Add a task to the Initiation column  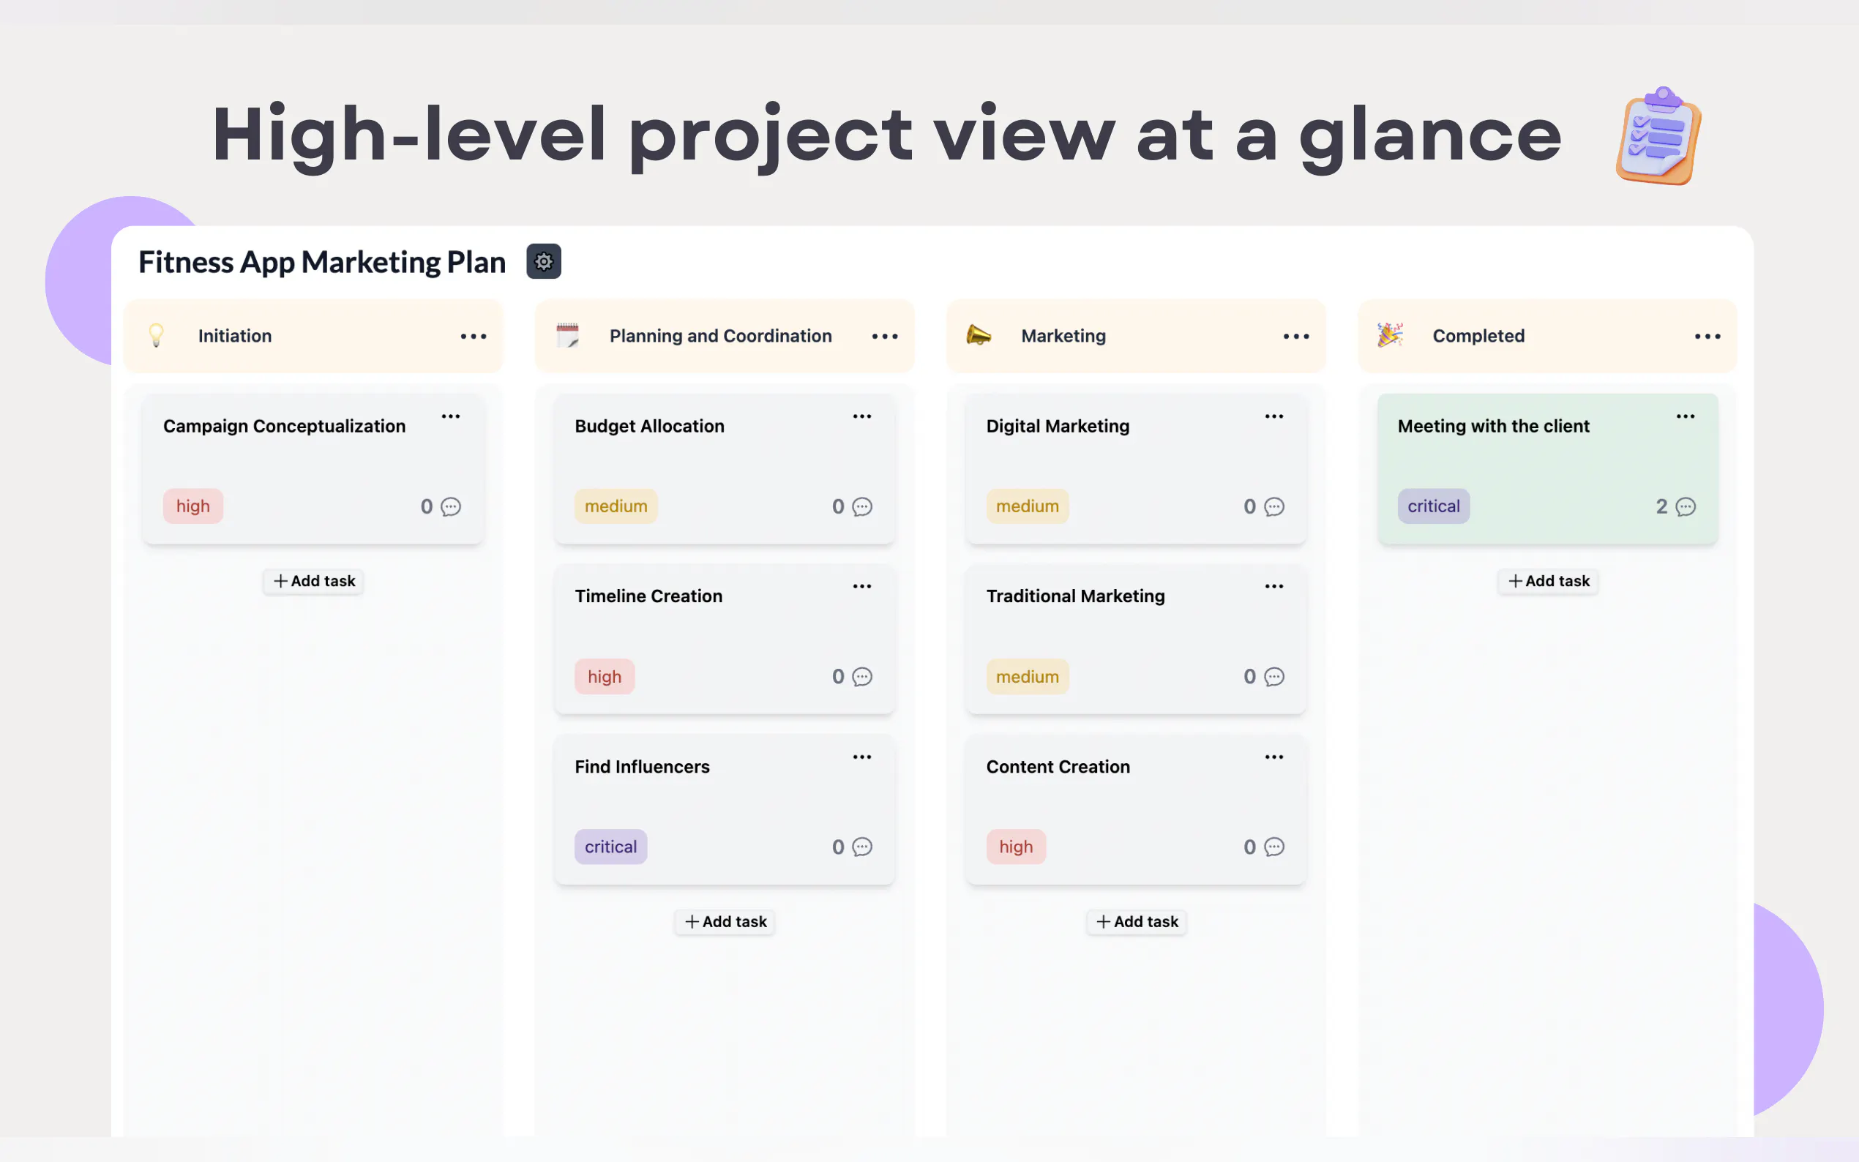(x=313, y=581)
